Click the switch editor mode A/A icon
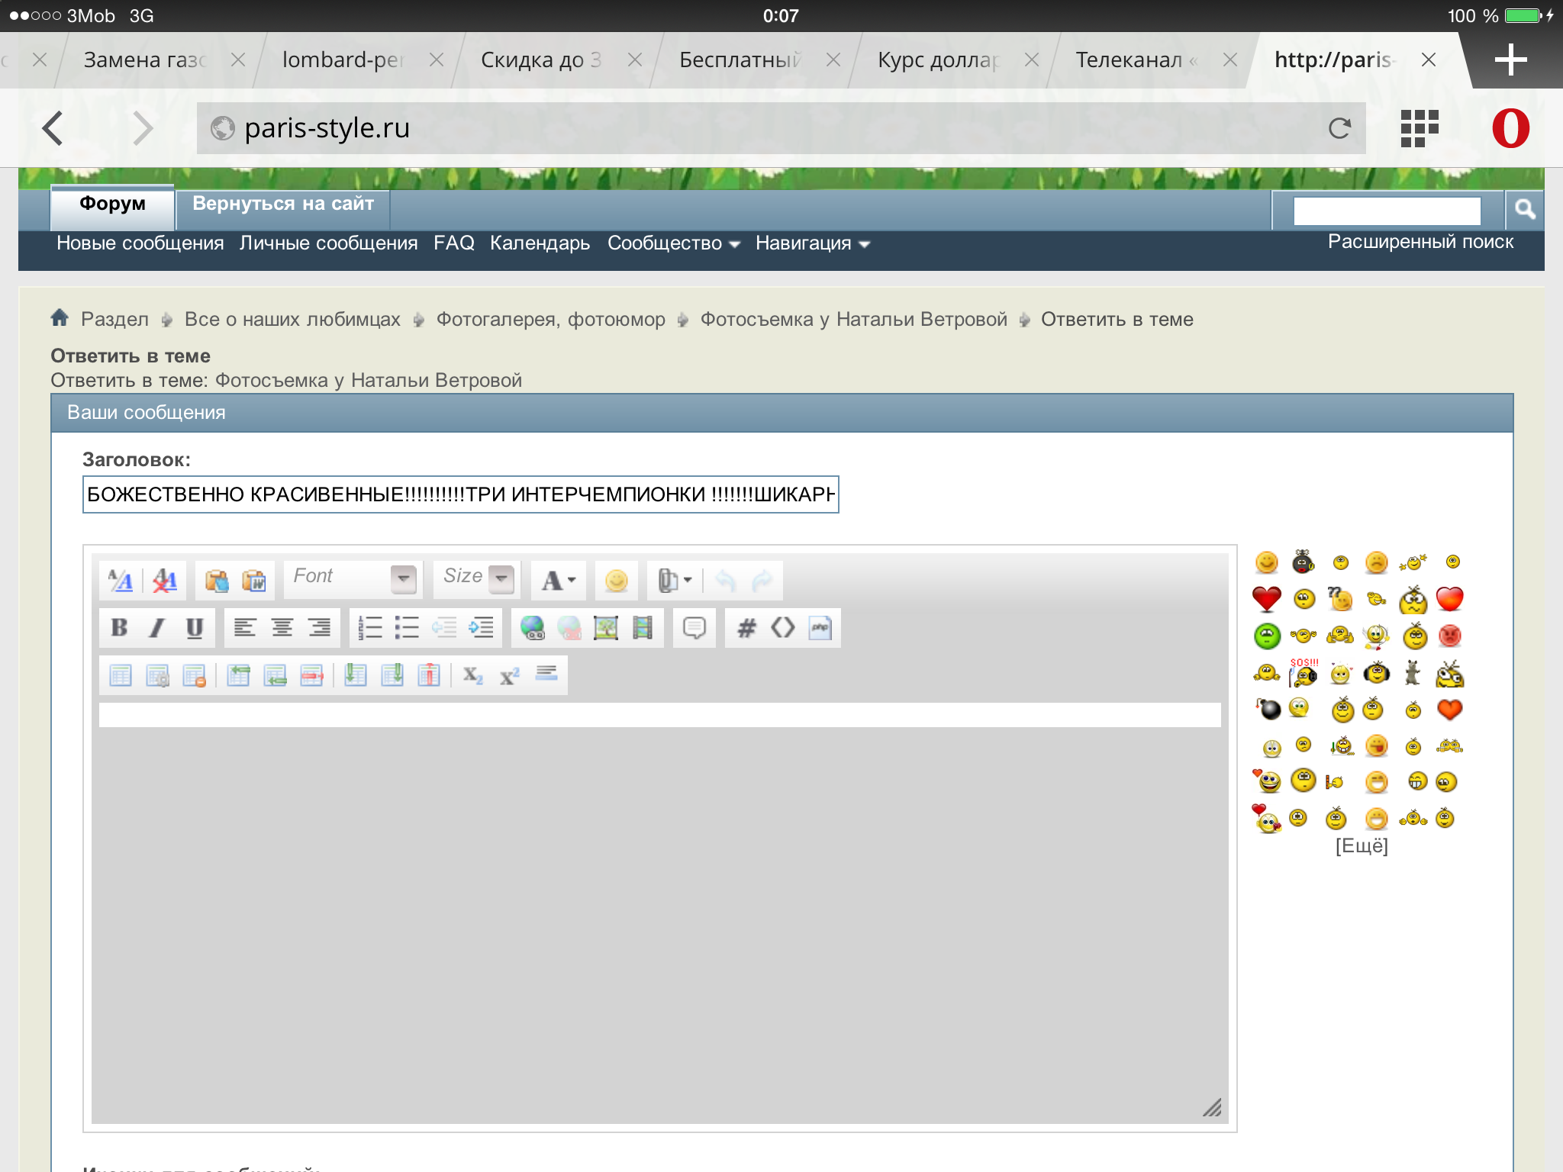1563x1172 pixels. click(121, 581)
